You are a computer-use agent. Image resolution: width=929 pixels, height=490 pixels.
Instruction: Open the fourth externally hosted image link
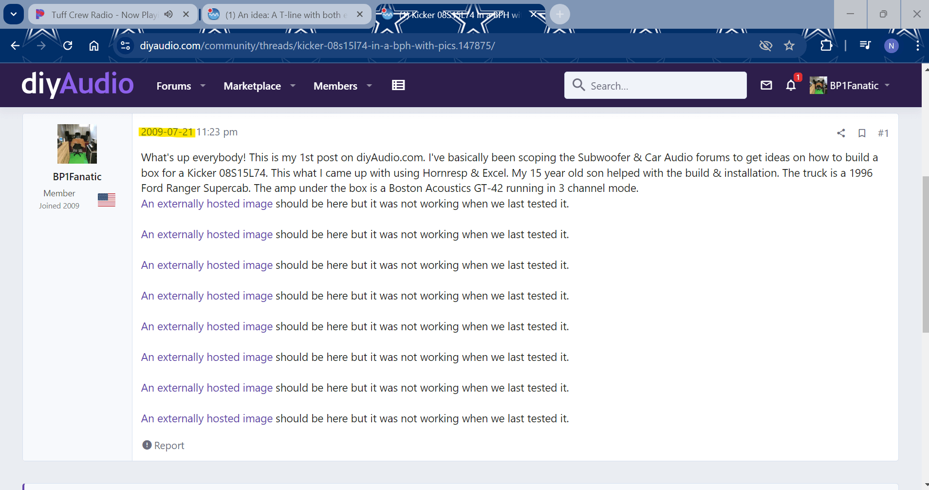pos(207,296)
